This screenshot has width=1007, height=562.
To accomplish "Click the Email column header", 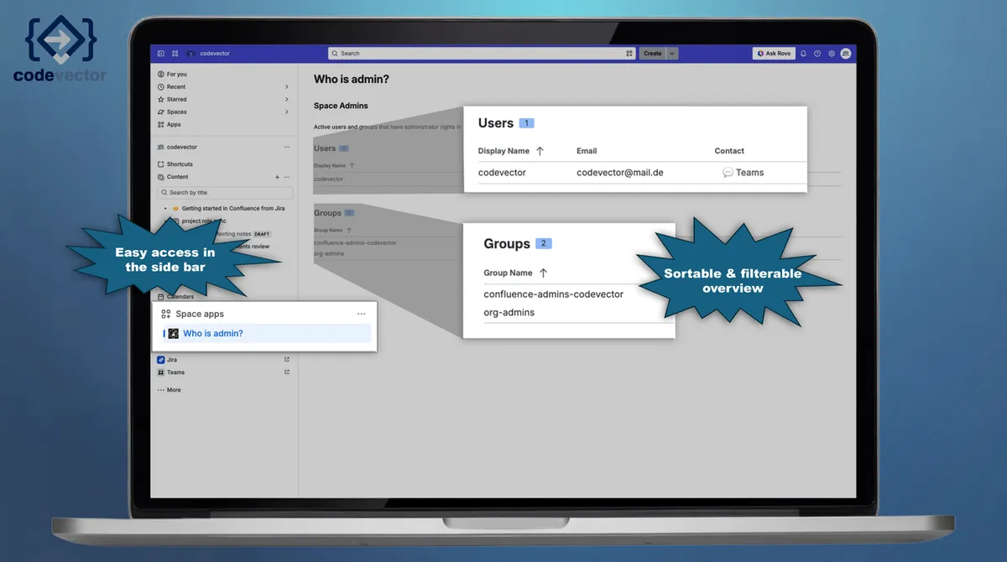I will [587, 151].
